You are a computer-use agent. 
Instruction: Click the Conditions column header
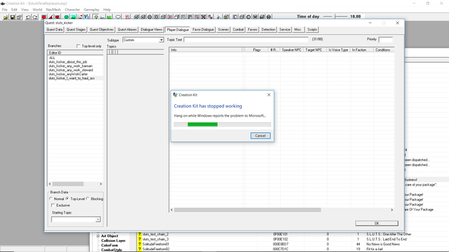[x=384, y=50]
